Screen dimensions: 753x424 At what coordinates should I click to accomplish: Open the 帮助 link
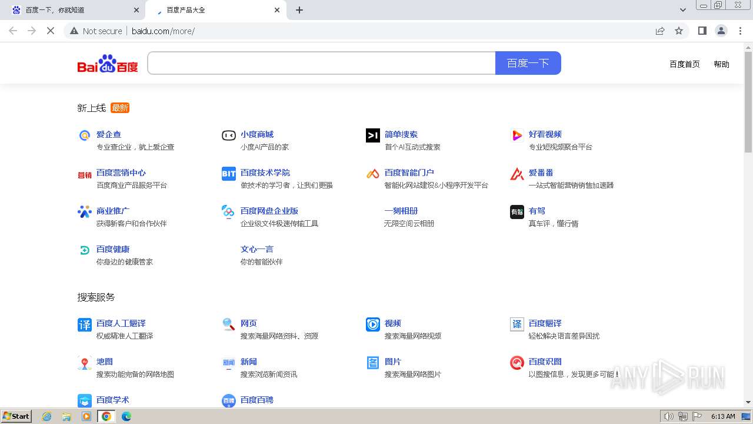[721, 64]
